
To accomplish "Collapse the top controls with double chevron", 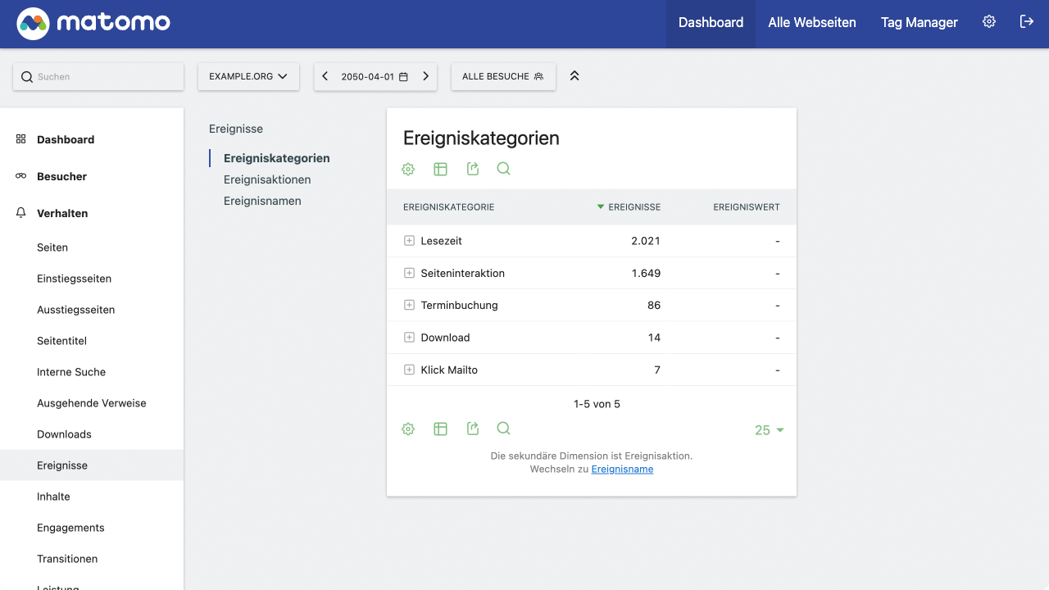I will click(x=574, y=76).
